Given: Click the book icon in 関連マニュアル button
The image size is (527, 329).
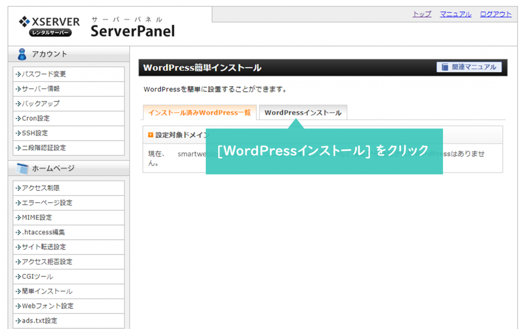Looking at the screenshot, I should click(445, 67).
